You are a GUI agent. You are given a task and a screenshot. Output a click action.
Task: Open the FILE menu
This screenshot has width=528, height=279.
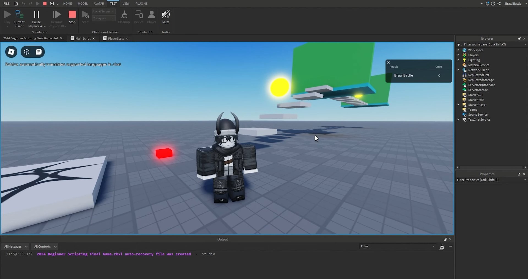point(7,4)
